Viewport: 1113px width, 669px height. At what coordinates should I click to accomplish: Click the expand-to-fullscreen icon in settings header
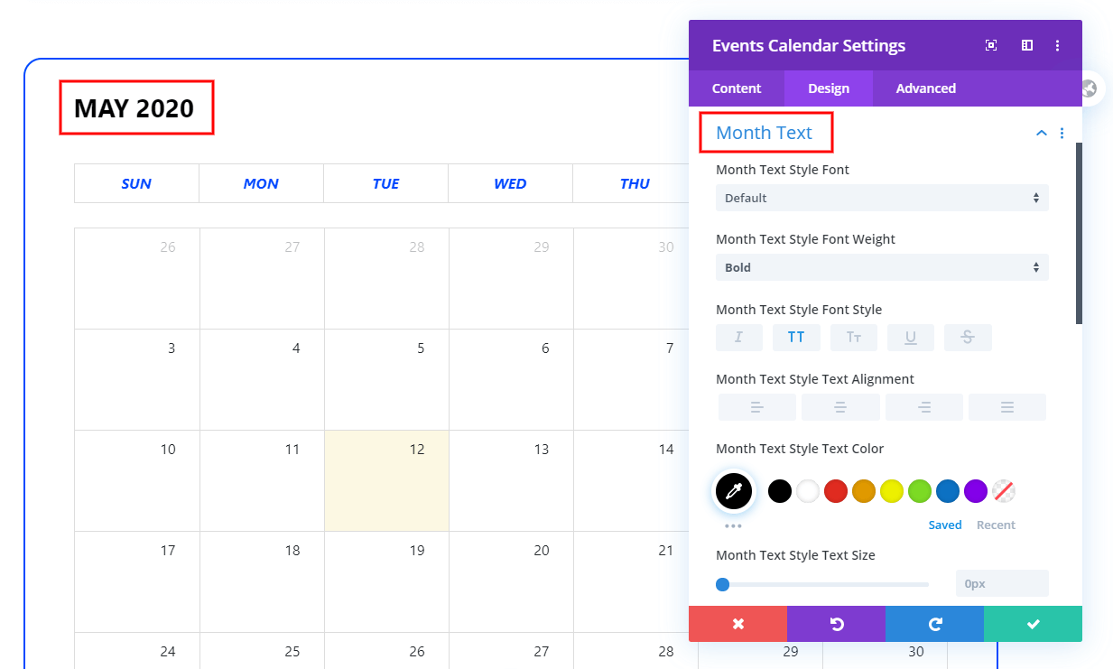click(x=991, y=45)
